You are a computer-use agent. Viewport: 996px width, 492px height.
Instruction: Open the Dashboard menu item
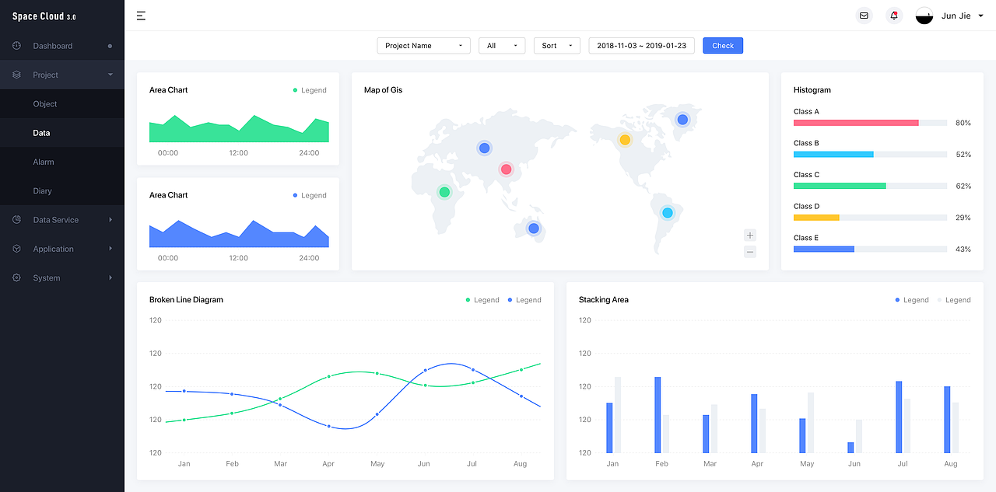(x=62, y=46)
